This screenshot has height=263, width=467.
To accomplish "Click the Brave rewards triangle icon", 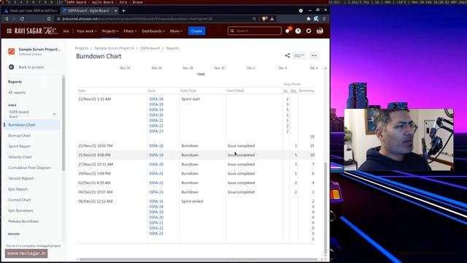I will coord(272,19).
